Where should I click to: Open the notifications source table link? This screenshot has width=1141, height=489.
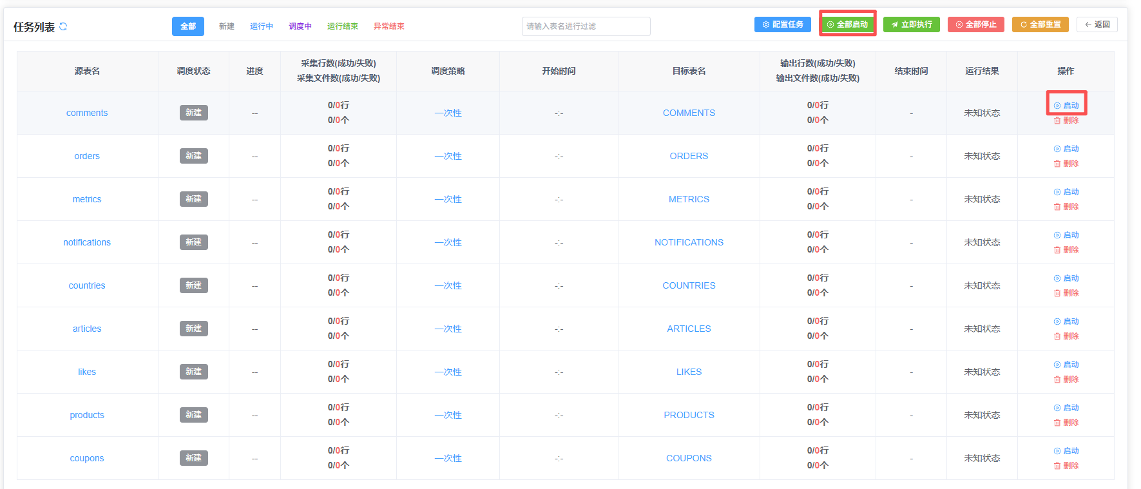[x=87, y=242]
